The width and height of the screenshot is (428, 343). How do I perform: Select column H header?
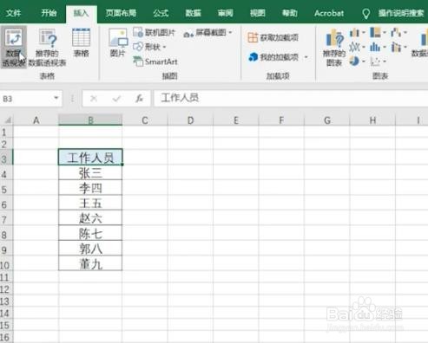[372, 120]
